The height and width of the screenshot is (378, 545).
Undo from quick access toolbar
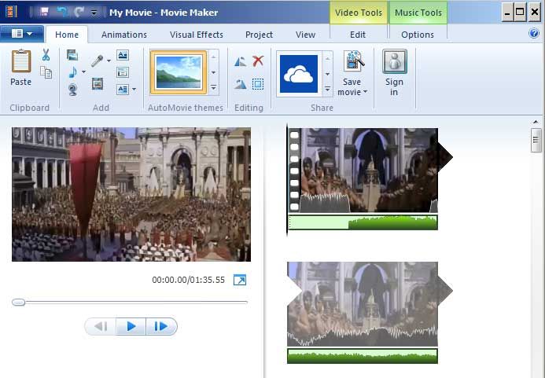click(x=63, y=12)
